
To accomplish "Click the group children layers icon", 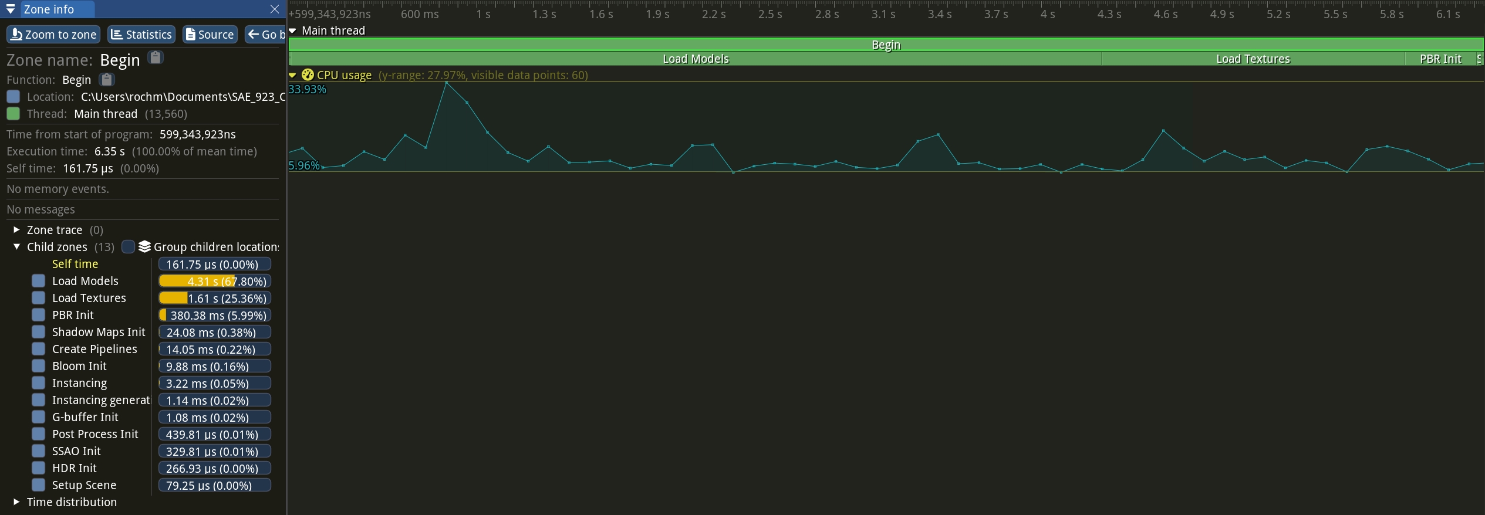I will [x=144, y=247].
